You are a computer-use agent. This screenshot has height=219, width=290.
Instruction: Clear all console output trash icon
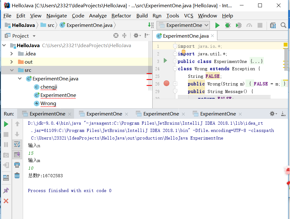[17, 175]
